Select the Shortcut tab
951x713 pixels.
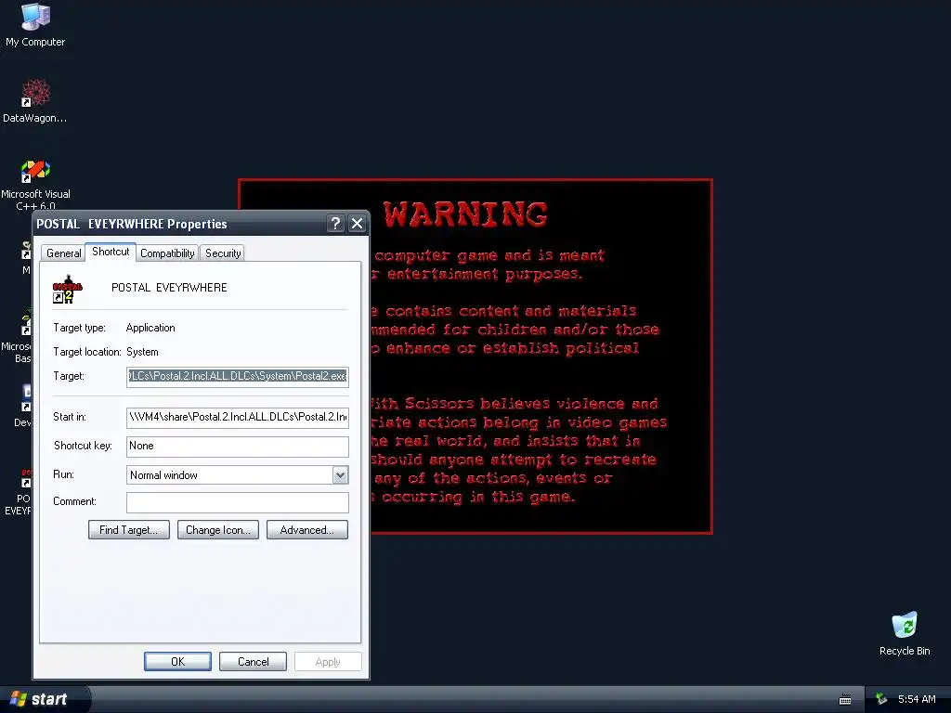111,252
